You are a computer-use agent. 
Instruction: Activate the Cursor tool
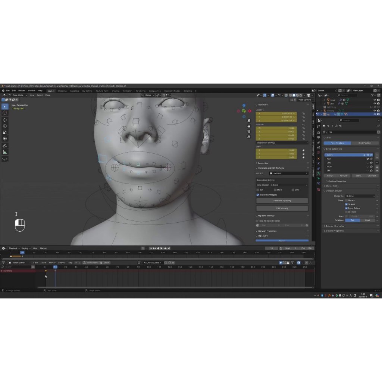(x=5, y=113)
